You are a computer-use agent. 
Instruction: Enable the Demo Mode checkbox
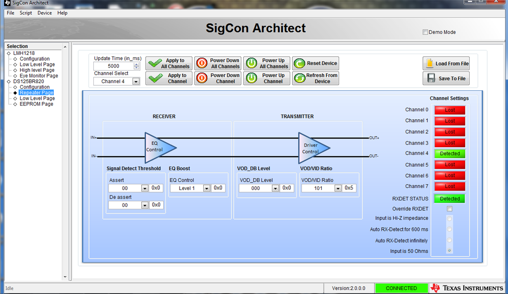425,32
